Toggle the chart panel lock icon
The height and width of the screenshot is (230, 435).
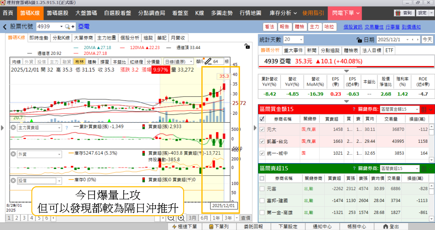coord(247,46)
